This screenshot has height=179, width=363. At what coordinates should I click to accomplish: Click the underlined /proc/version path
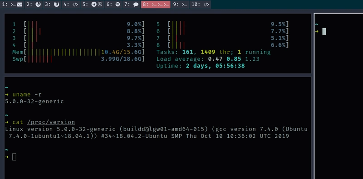click(x=51, y=122)
